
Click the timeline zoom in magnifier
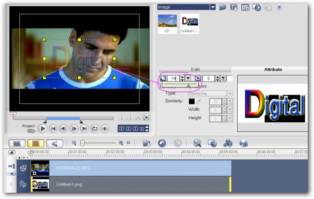[x=121, y=143]
